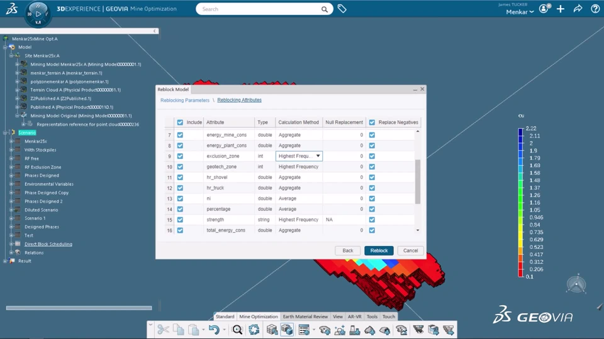
Task: Click the Paste clipboard icon
Action: coord(193,330)
